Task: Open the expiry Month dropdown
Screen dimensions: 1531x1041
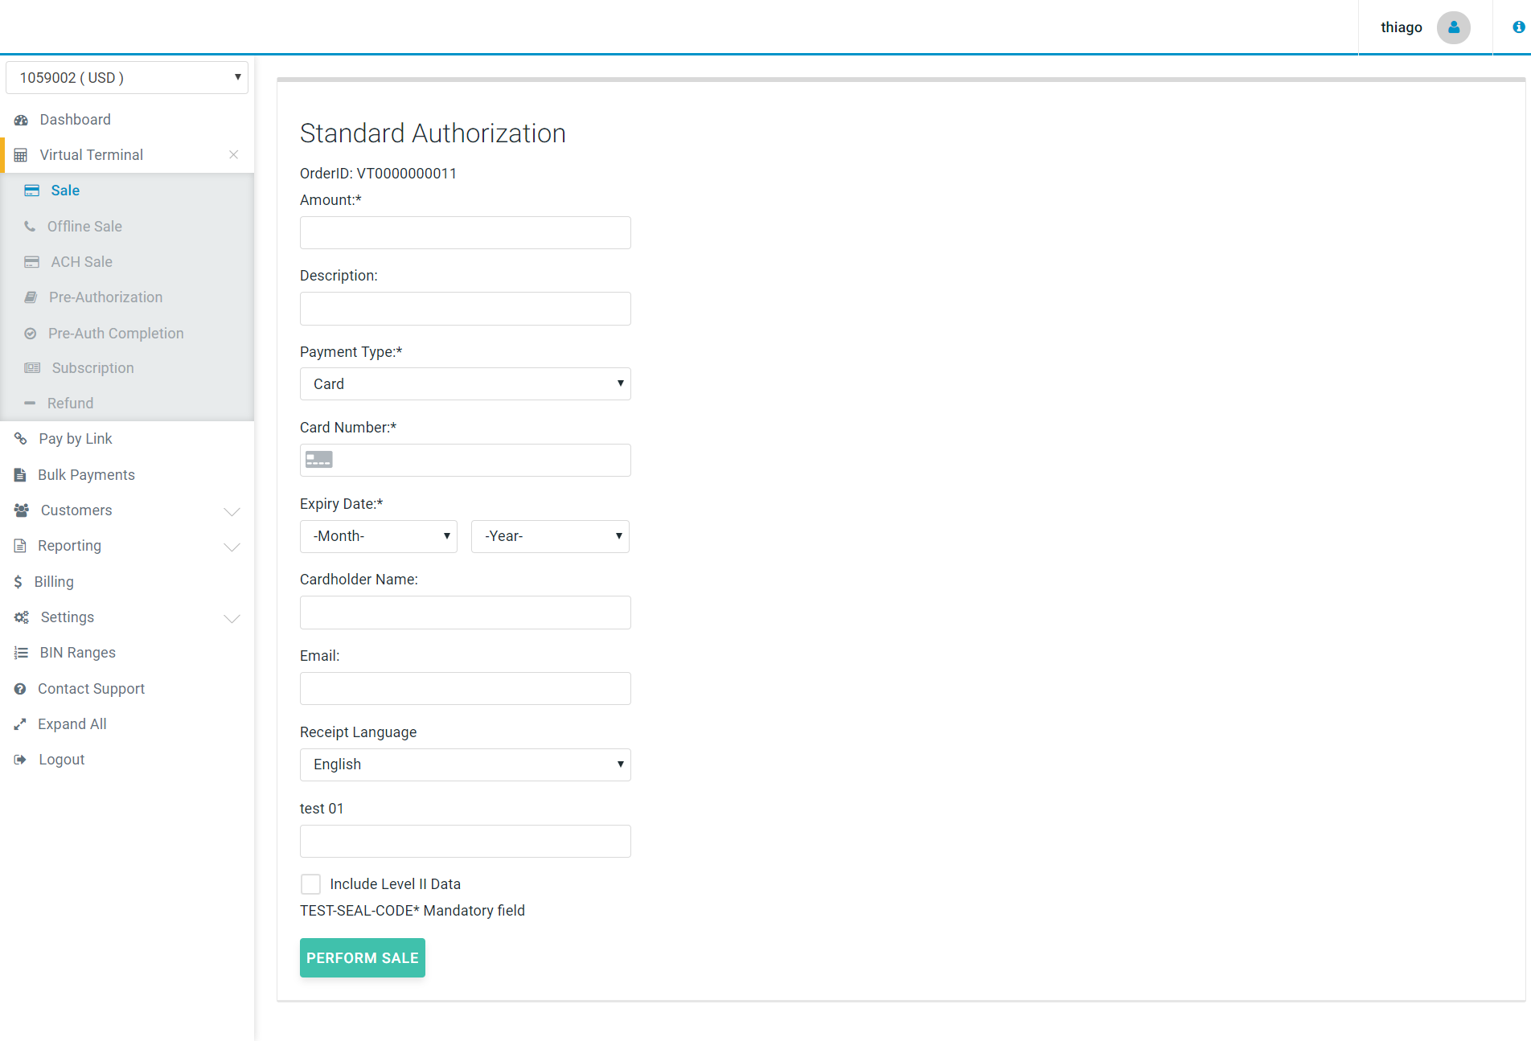Action: [x=378, y=536]
